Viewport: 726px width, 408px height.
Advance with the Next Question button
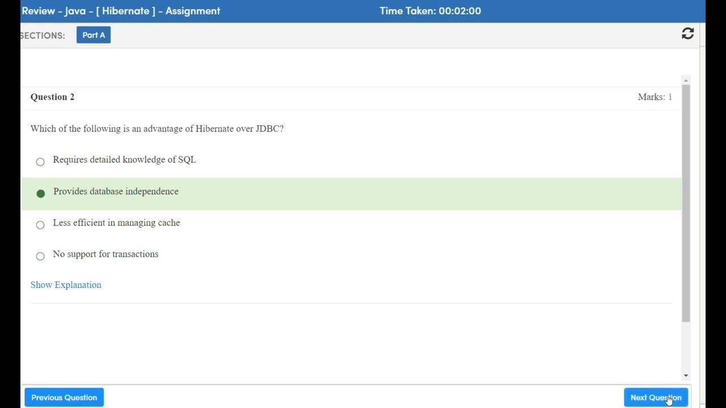(656, 397)
